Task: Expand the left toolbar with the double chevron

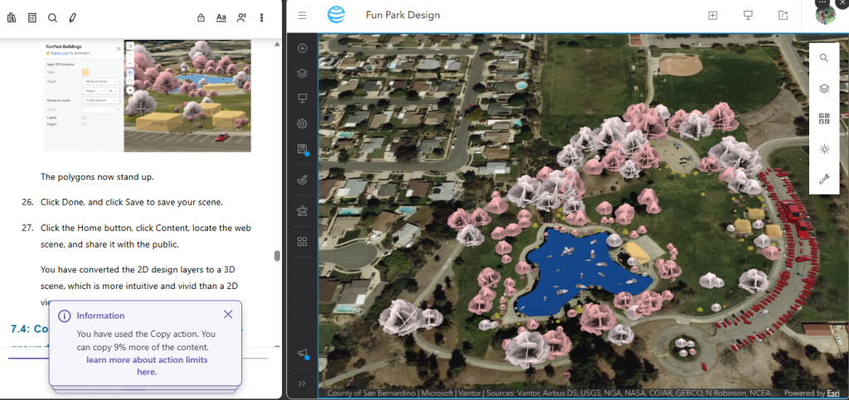Action: point(303,383)
